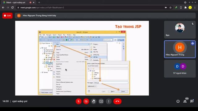Screen dimensions: 198x111
Task: Open meeting details info icon
Action: (178, 101)
